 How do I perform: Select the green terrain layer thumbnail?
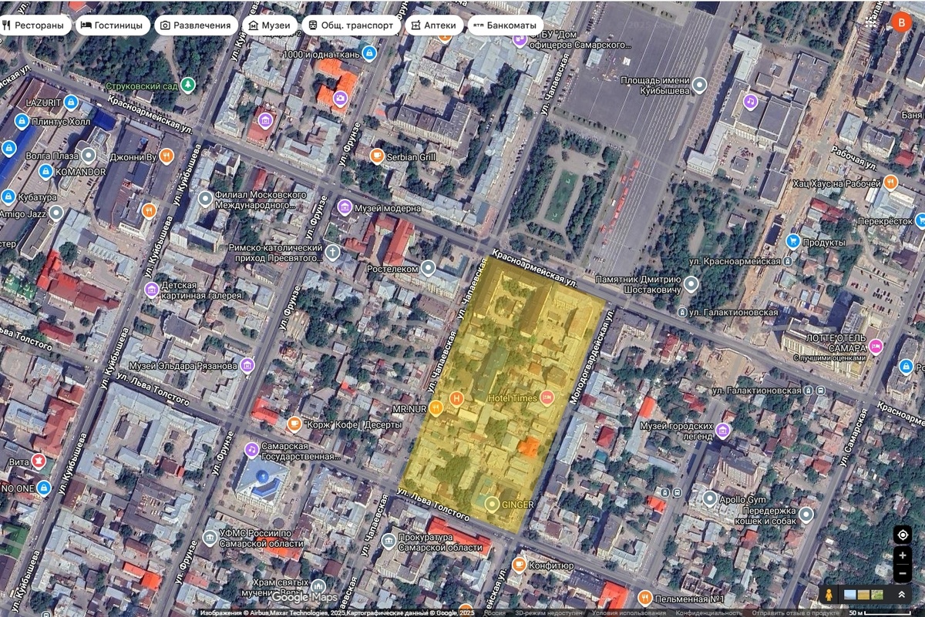click(876, 595)
